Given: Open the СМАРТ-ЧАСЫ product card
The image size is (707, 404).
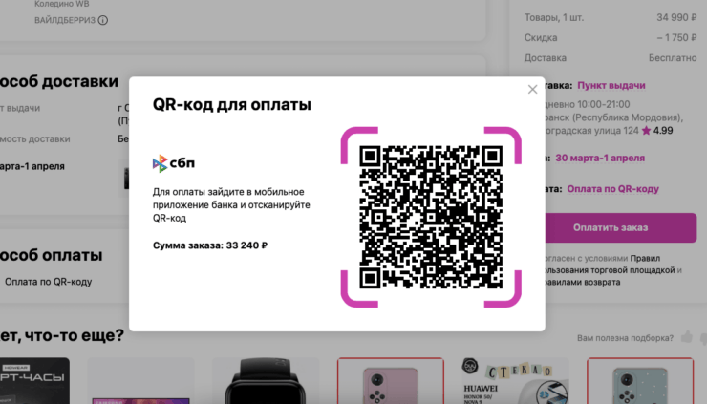Looking at the screenshot, I should (x=34, y=381).
